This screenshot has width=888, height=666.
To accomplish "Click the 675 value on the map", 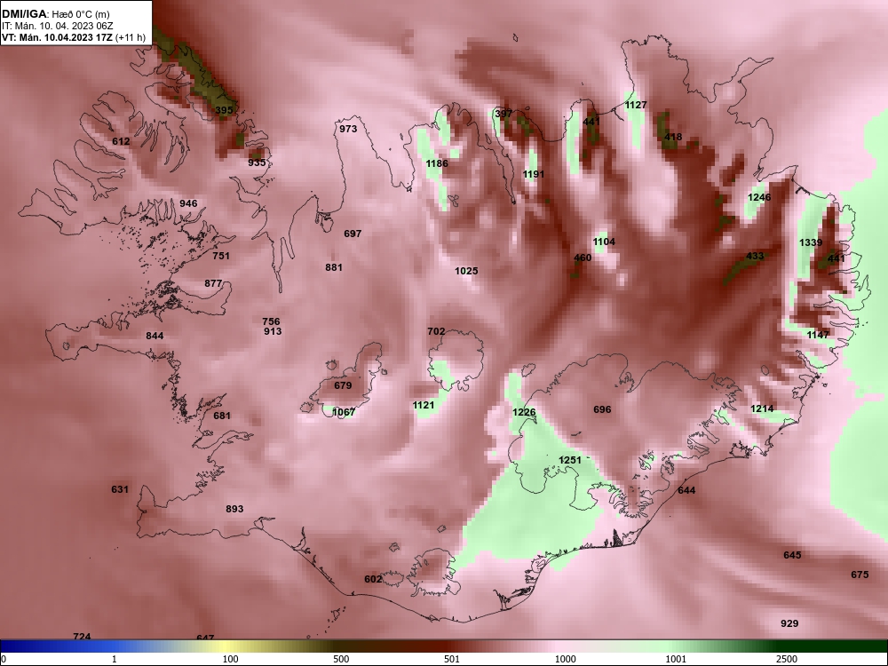I will (860, 575).
